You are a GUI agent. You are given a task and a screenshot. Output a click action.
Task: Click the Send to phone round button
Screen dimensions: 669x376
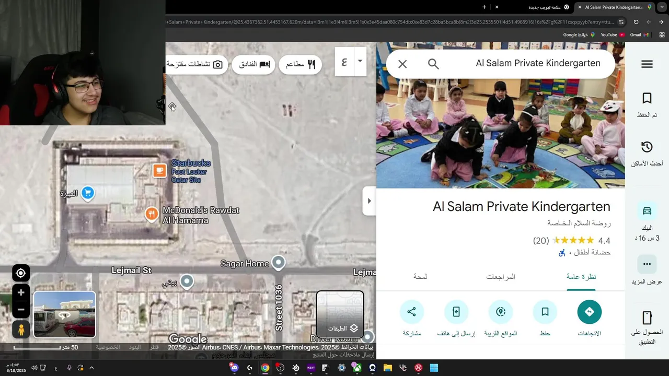456,312
